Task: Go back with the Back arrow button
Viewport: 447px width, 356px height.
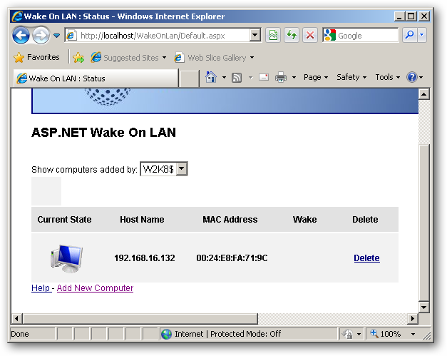Action: coord(21,36)
